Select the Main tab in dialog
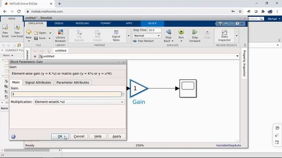The width and height of the screenshot is (282, 158). tap(16, 83)
